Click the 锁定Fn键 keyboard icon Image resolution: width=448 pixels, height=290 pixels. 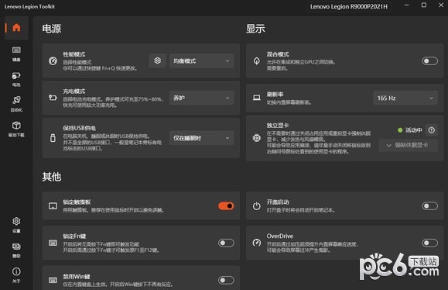(53, 243)
